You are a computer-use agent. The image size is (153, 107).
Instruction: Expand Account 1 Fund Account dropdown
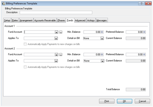pyautogui.click(x=57, y=32)
